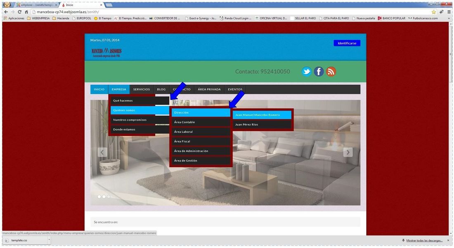Open the RSS feed icon

331,71
